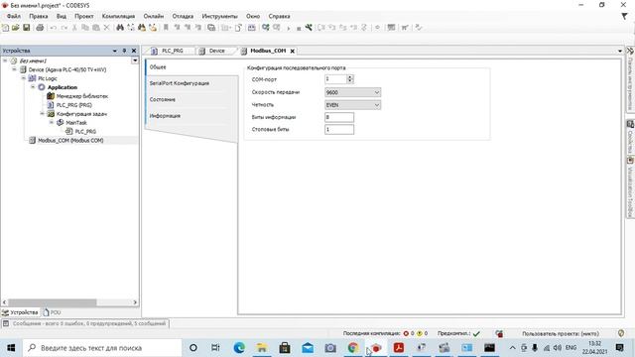Stop the application with stop icon
Screen dimensions: 635x357
[299, 28]
